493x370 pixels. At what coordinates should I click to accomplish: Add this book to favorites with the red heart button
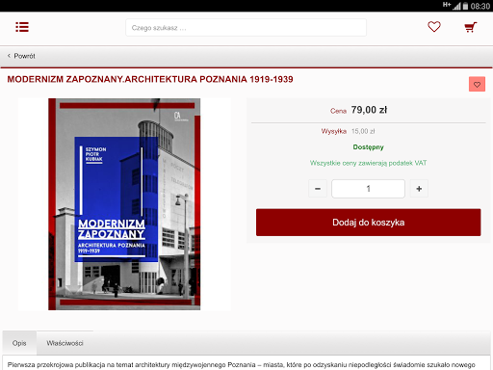click(477, 85)
